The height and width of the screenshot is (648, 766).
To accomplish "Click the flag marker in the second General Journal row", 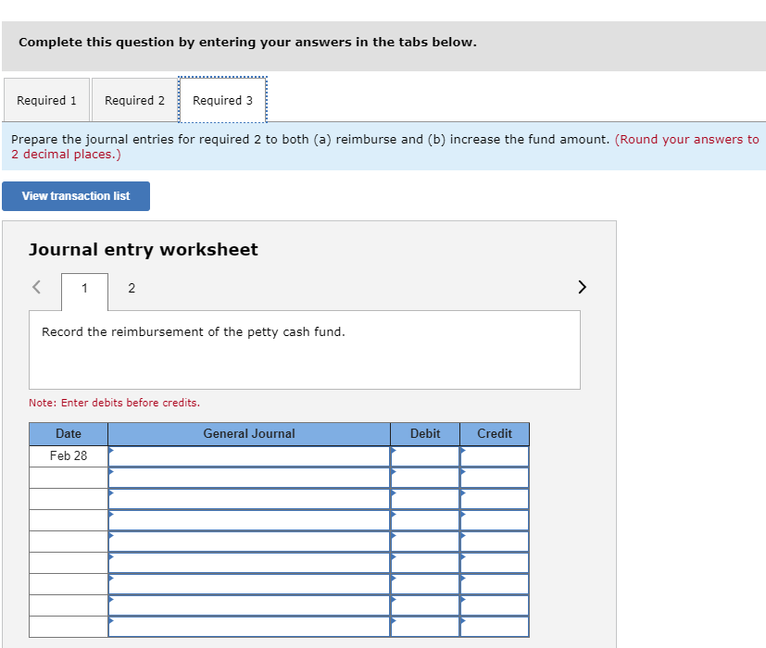I will tap(111, 470).
